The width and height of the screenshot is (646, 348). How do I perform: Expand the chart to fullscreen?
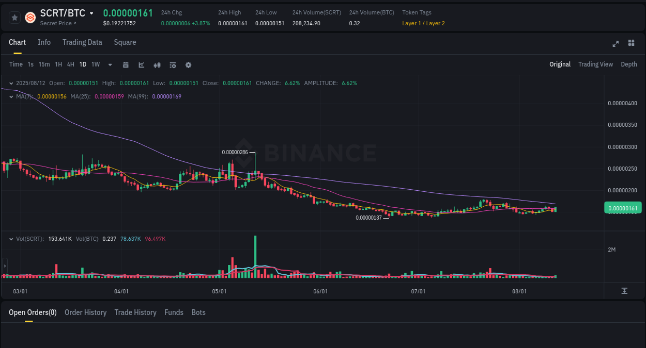click(615, 44)
